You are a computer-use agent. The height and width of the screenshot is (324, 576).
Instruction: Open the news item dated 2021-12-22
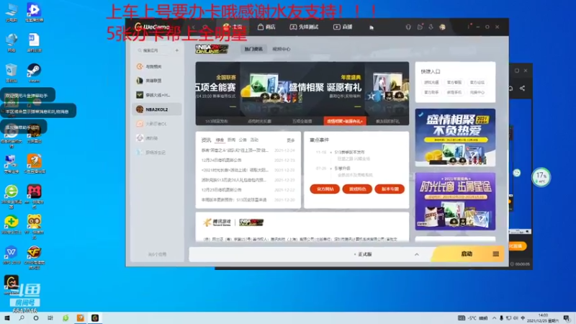248,190
